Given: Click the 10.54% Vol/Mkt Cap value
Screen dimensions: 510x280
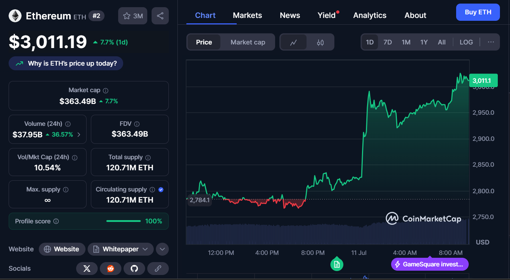Looking at the screenshot, I should point(47,168).
